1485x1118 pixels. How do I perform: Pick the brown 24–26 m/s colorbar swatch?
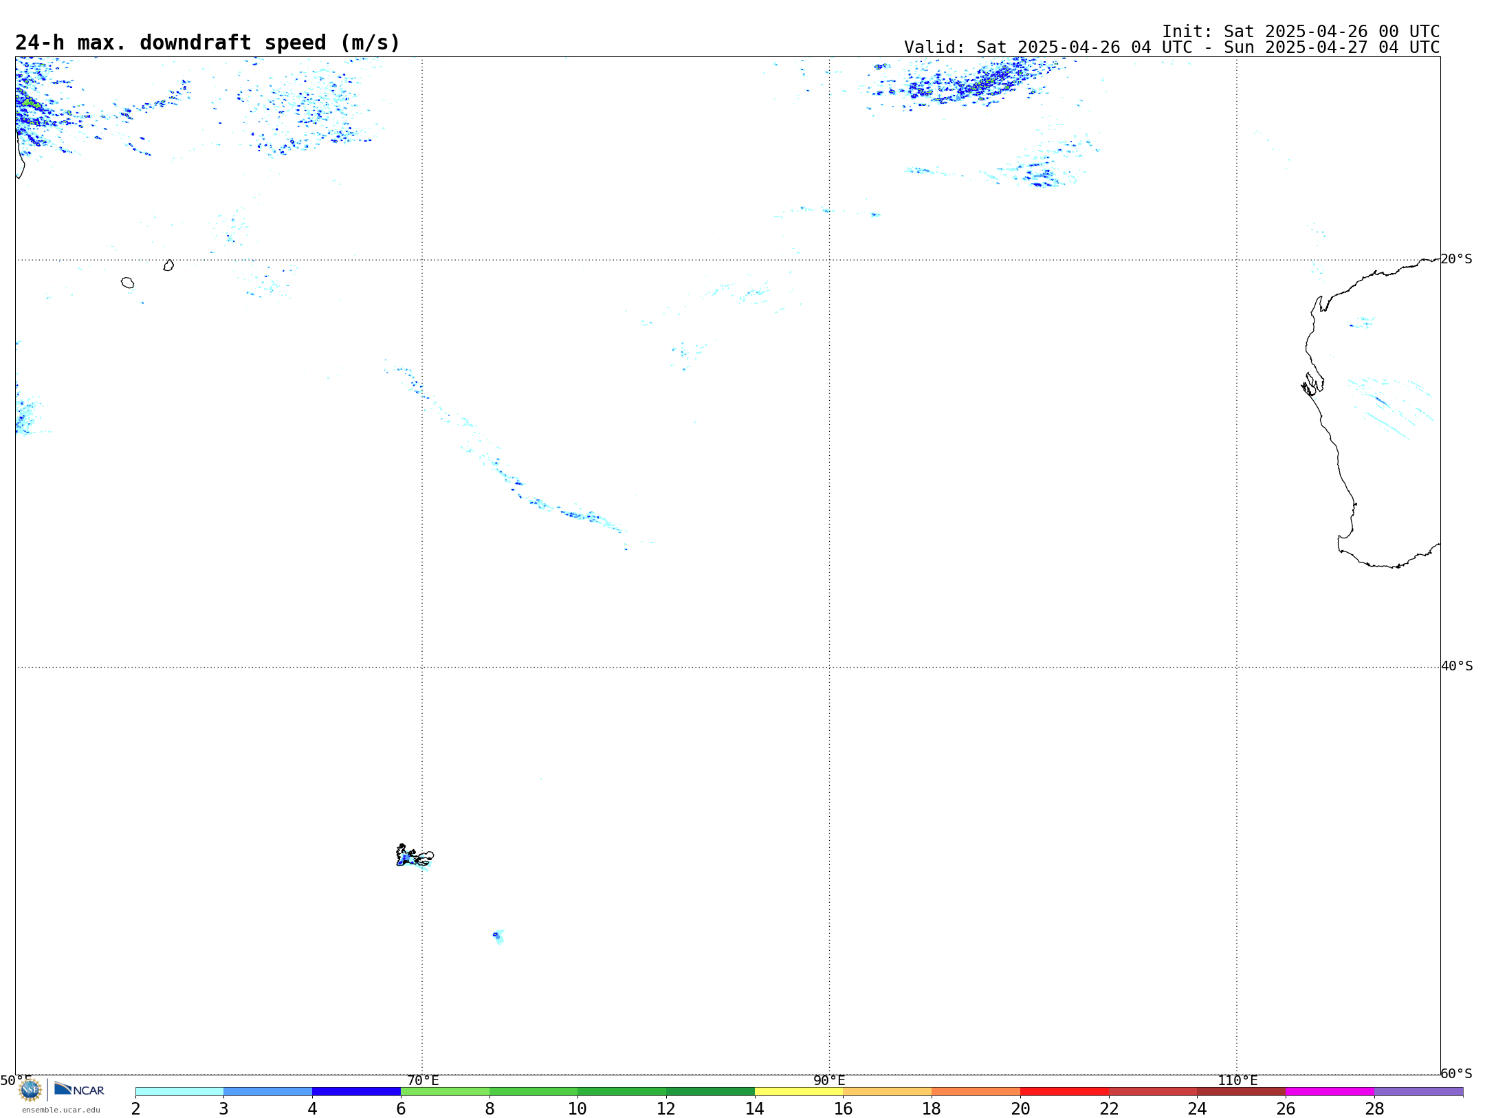1242,1092
